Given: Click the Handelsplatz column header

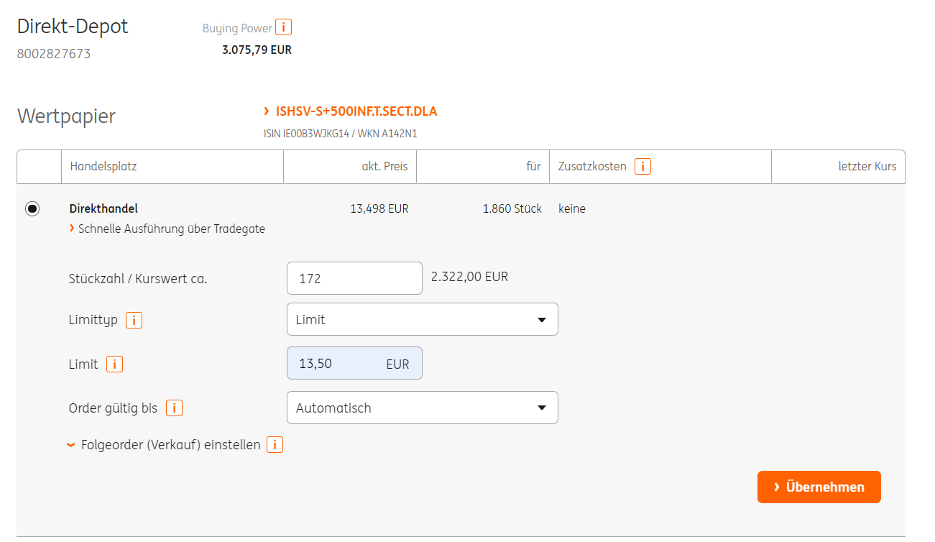Looking at the screenshot, I should pyautogui.click(x=103, y=167).
